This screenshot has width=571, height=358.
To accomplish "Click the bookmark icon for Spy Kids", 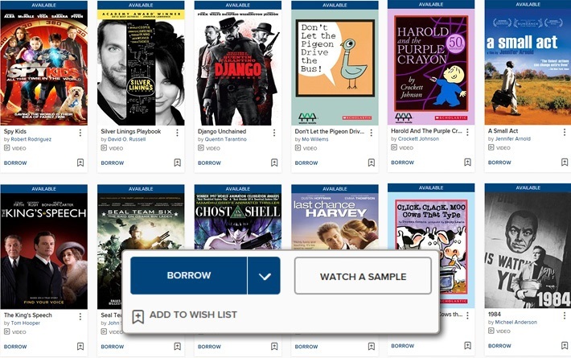I will pyautogui.click(x=80, y=163).
